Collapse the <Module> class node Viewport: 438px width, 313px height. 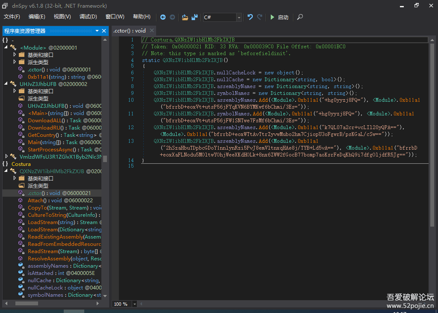[x=6, y=47]
